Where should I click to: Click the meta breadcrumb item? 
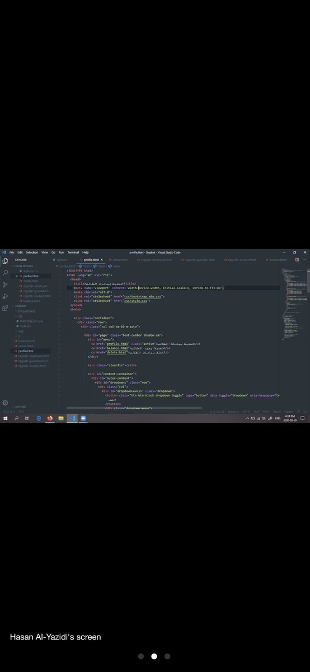tap(116, 266)
